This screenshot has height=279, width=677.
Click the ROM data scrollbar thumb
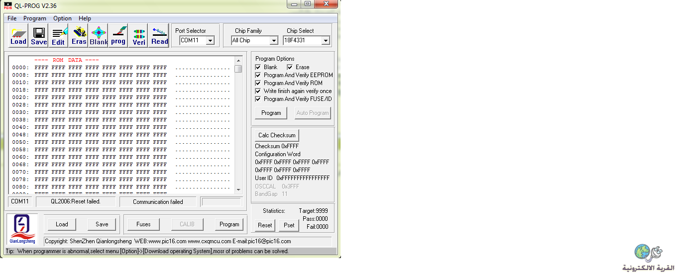(x=238, y=69)
